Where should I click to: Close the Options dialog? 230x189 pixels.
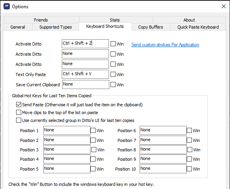tap(224, 6)
